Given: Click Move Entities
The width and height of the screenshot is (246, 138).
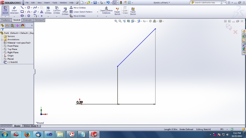Looking at the screenshot, I should click(78, 16).
